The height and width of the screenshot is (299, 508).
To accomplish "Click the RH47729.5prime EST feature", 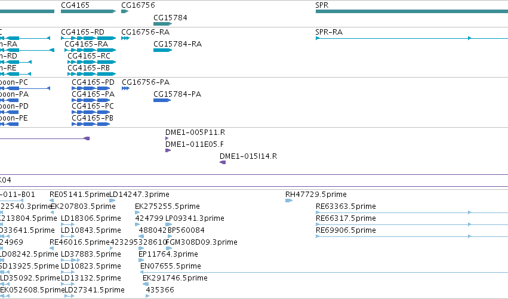I will [289, 201].
